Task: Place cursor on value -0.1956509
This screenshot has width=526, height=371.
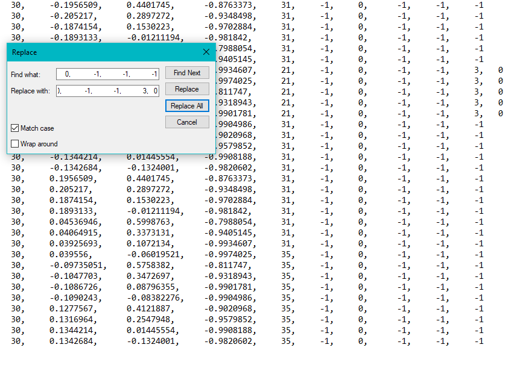Action: pyautogui.click(x=75, y=5)
